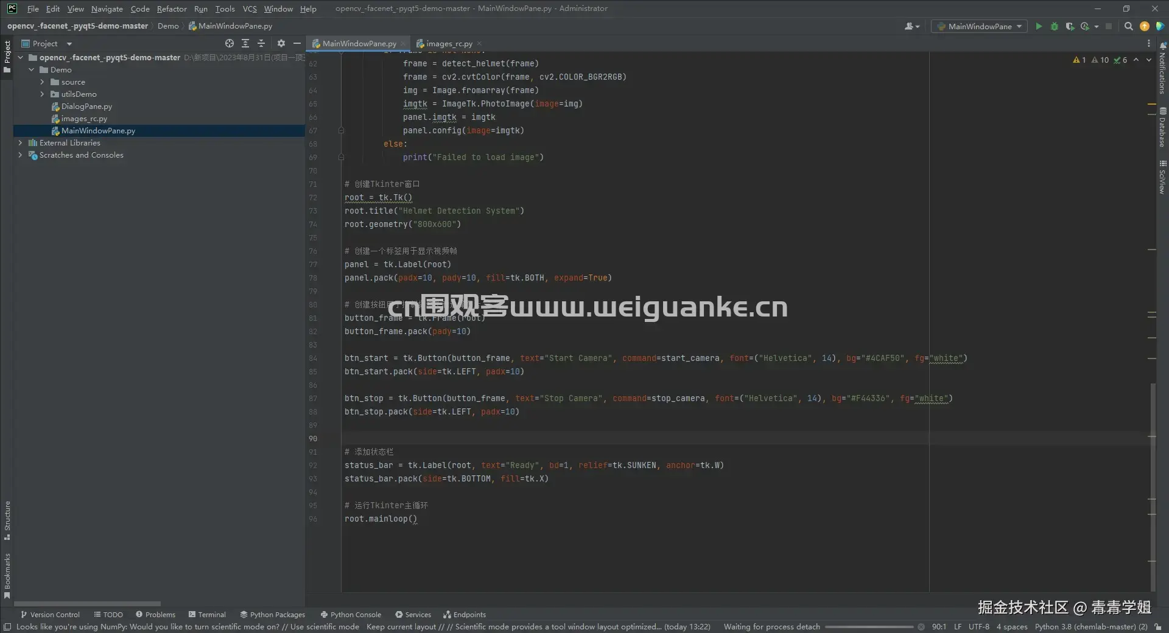Click the Code With Me user icon

tap(911, 26)
